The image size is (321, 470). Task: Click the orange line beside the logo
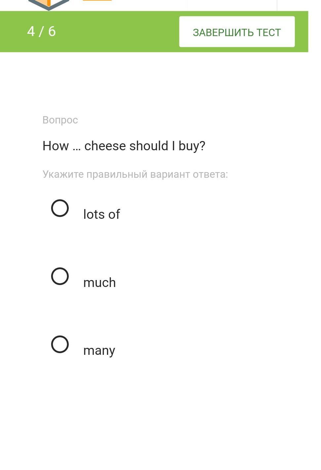[97, 0]
